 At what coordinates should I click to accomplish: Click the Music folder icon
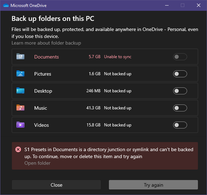point(20,108)
